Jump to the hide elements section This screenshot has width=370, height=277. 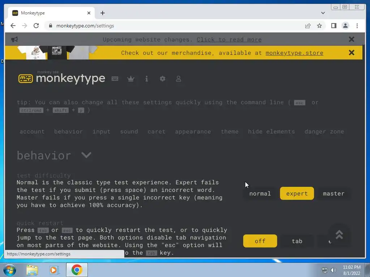271,131
